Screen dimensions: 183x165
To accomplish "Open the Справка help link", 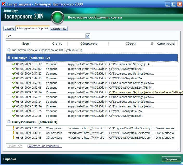I will tap(10, 159).
